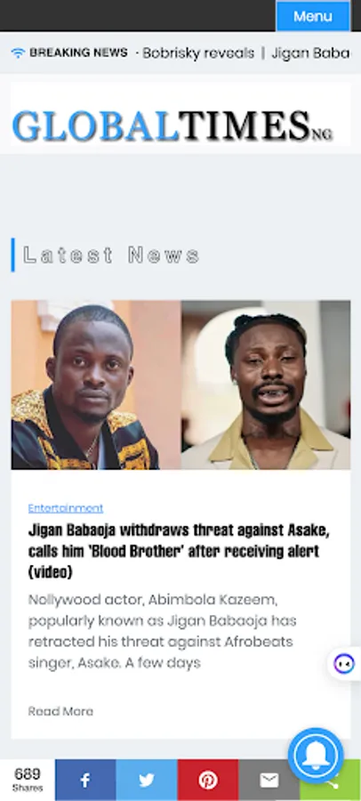The image size is (361, 801).
Task: Click the Breaking News wifi icon
Action: click(18, 53)
